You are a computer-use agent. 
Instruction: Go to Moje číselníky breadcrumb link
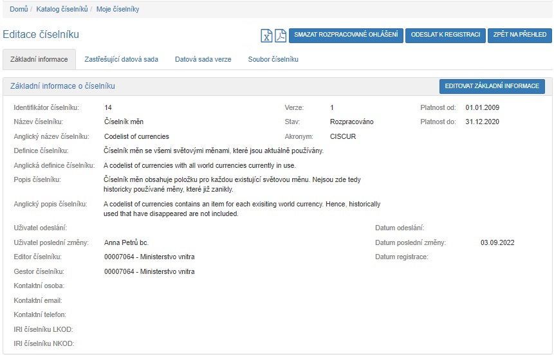tap(118, 9)
